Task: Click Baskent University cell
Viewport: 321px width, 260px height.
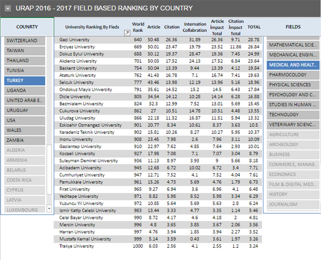Action: click(x=78, y=68)
